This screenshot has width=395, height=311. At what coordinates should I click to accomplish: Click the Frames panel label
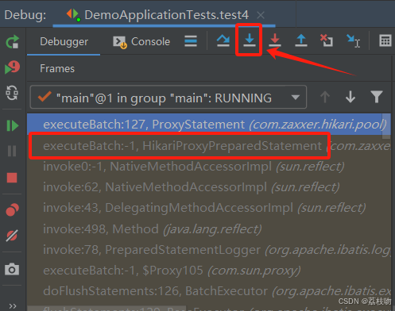pos(57,69)
